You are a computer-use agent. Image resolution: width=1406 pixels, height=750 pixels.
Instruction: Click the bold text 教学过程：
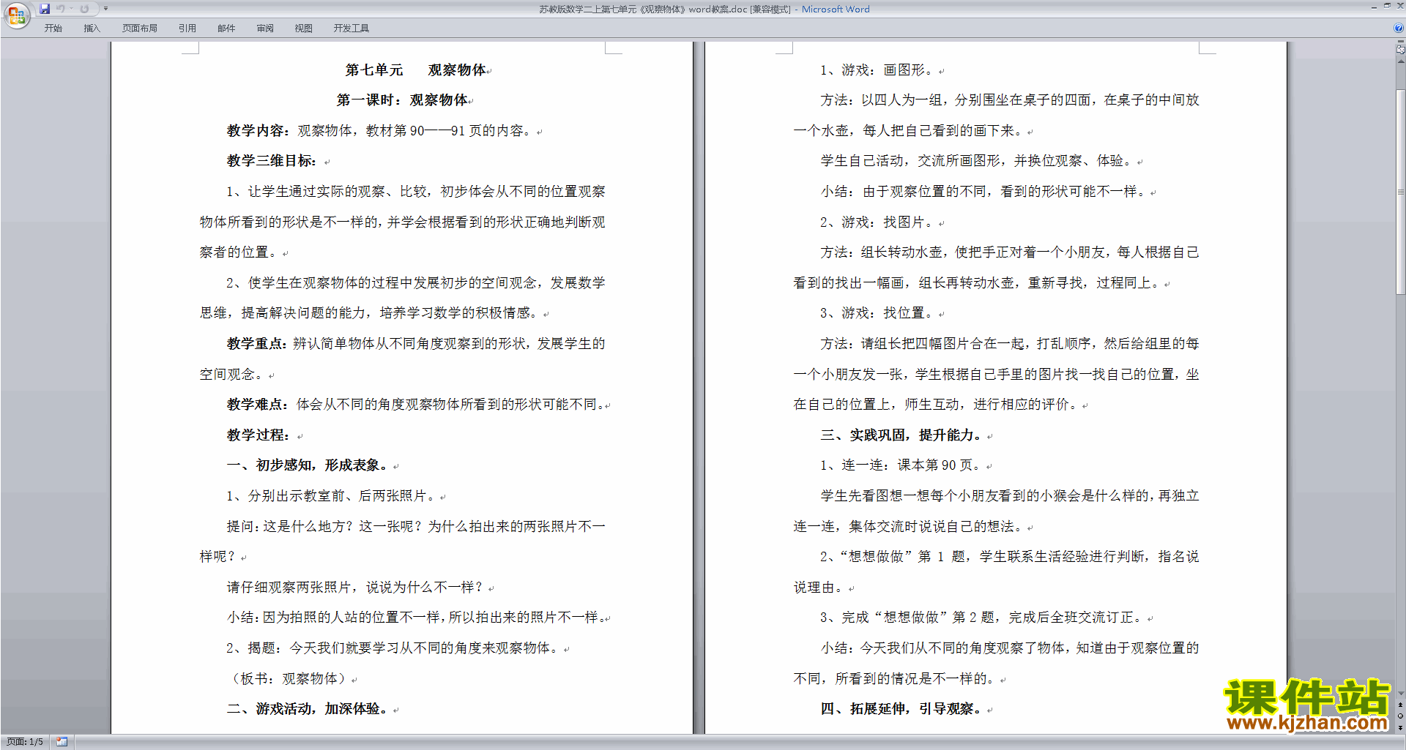click(x=258, y=435)
